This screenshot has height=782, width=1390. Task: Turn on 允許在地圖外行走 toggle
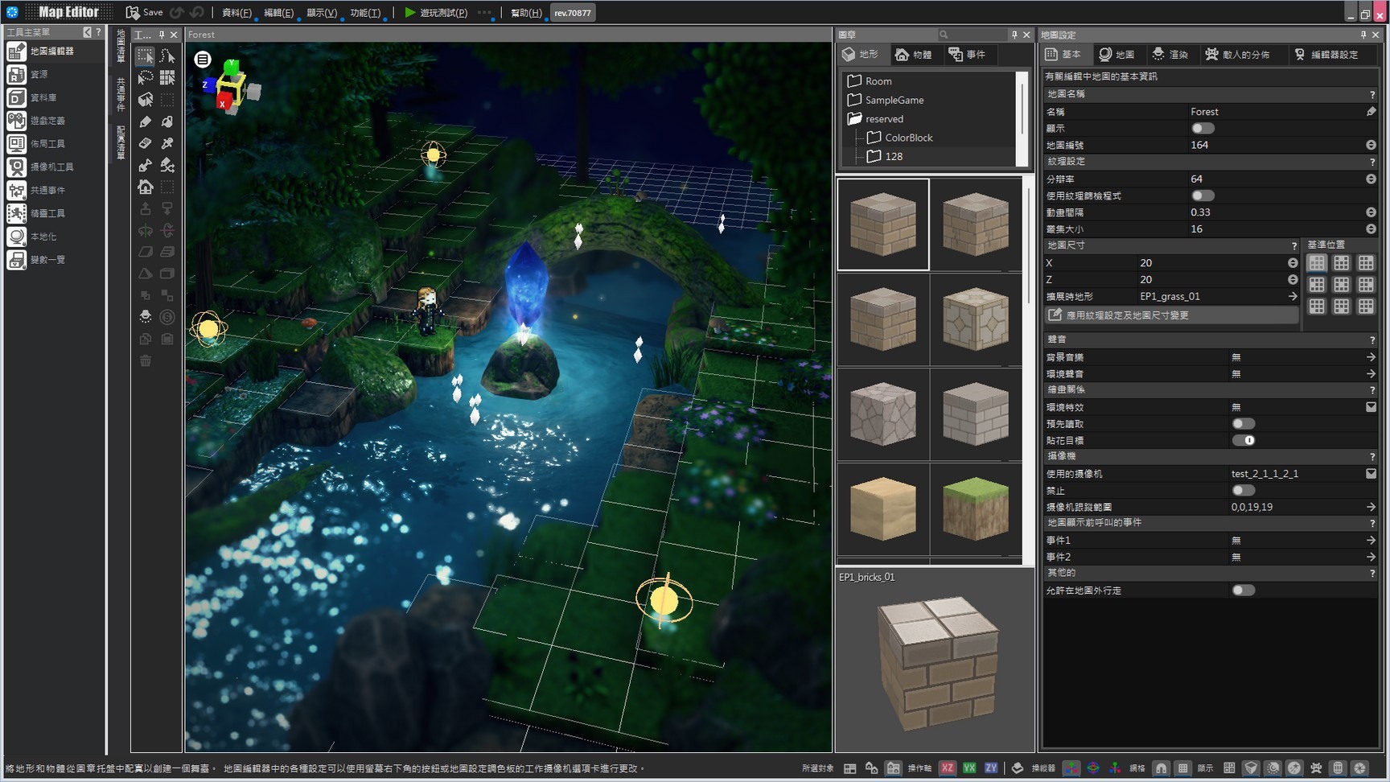coord(1243,591)
